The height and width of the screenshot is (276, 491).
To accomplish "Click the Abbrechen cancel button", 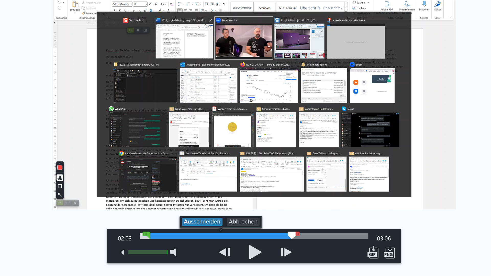I will [x=243, y=222].
